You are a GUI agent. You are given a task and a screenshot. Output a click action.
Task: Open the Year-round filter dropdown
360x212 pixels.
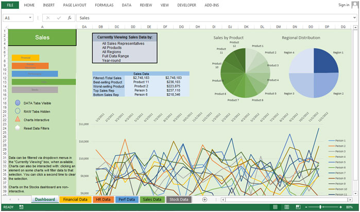111,60
